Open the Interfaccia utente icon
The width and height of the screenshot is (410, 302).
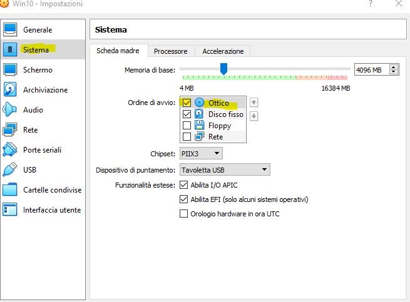click(10, 210)
